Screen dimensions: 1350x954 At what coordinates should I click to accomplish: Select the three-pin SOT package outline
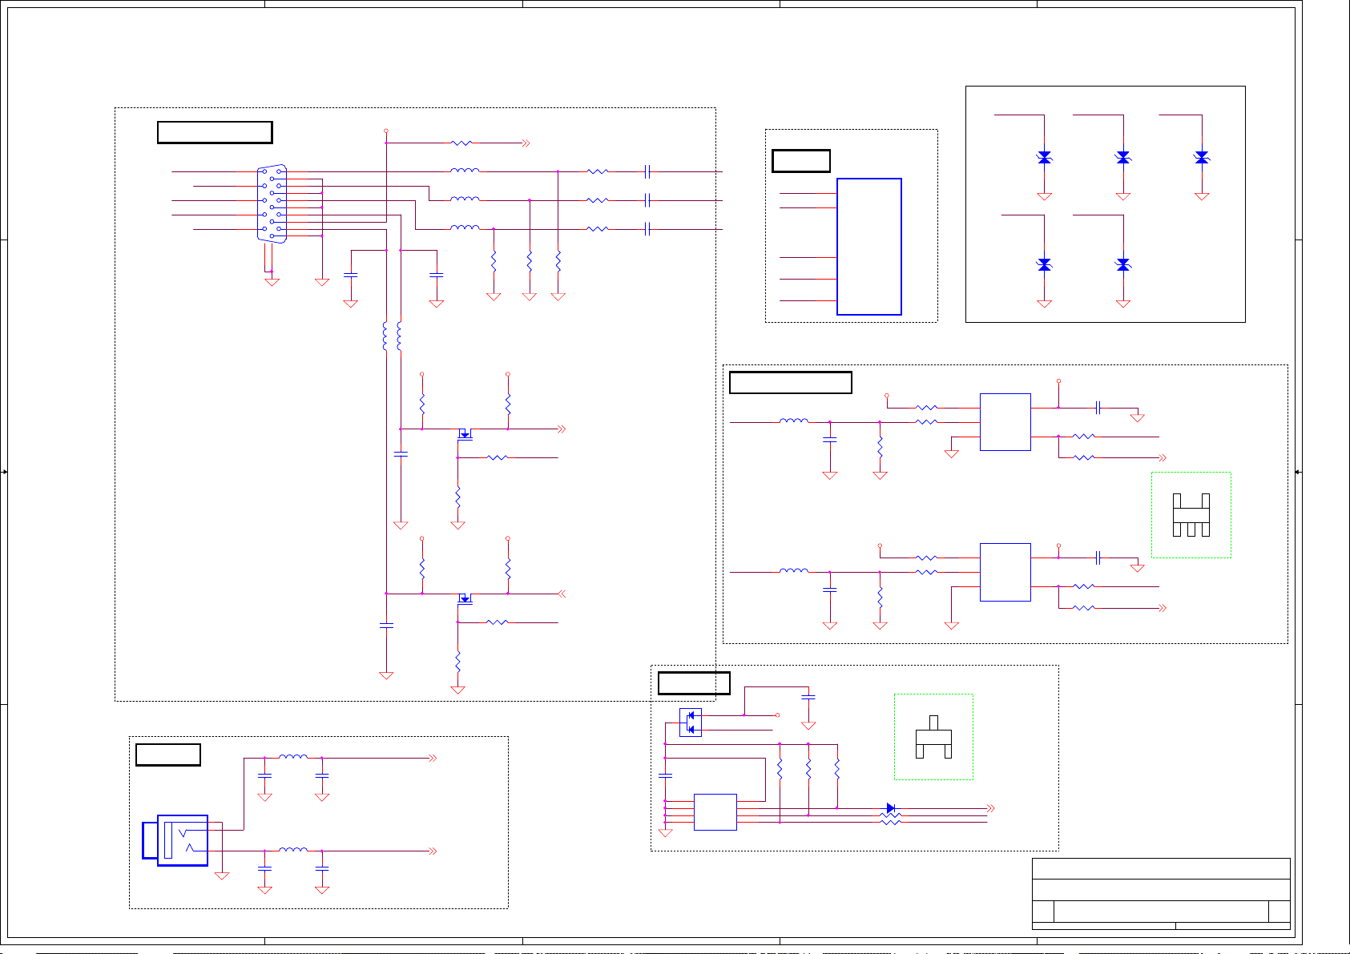click(933, 738)
